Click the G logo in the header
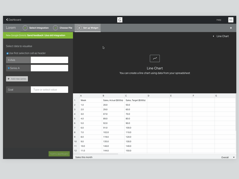239x179 pixels. [x=120, y=20]
